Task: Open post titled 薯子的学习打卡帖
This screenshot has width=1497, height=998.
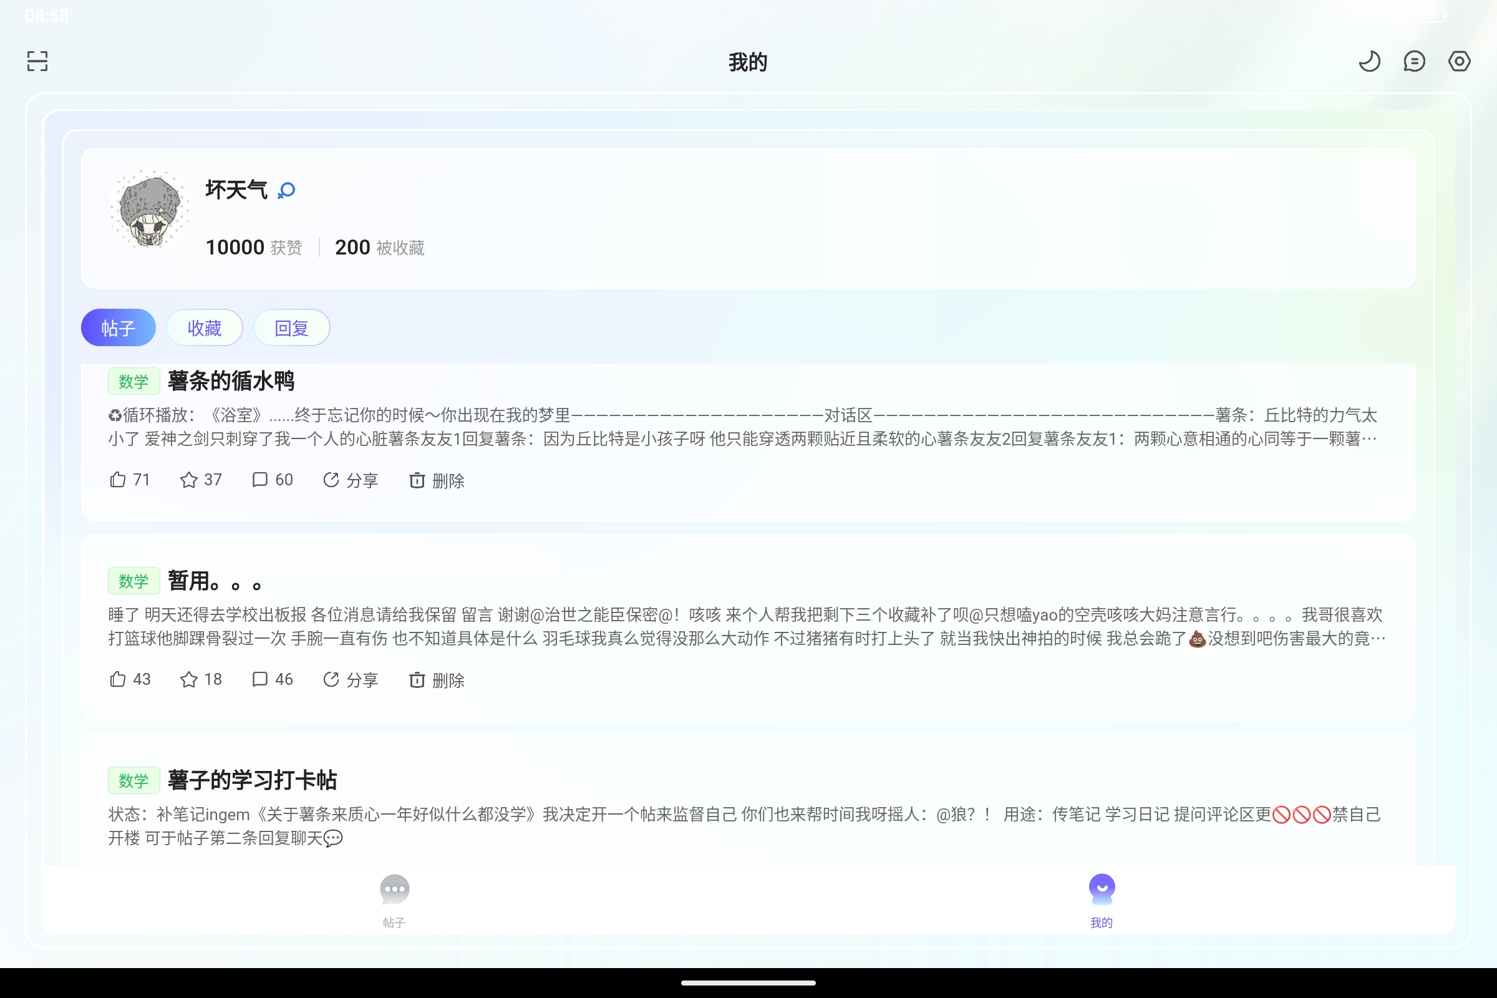Action: (252, 780)
